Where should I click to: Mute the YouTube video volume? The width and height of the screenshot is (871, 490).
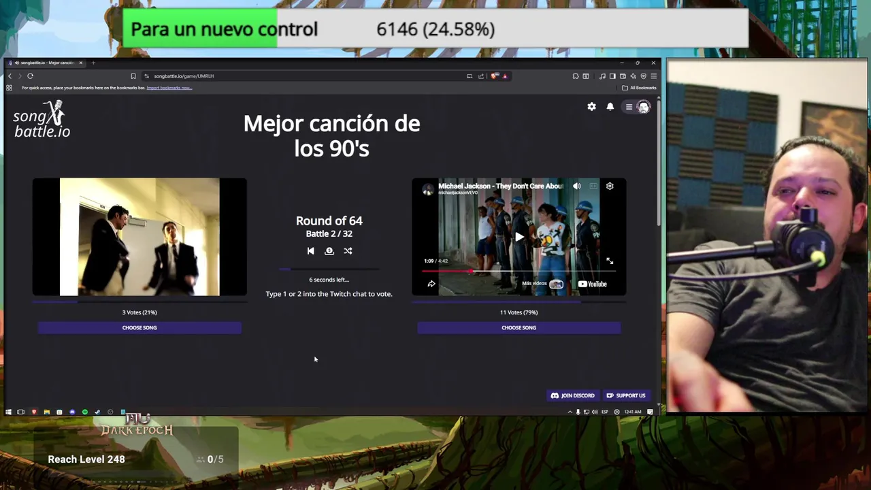tap(577, 186)
